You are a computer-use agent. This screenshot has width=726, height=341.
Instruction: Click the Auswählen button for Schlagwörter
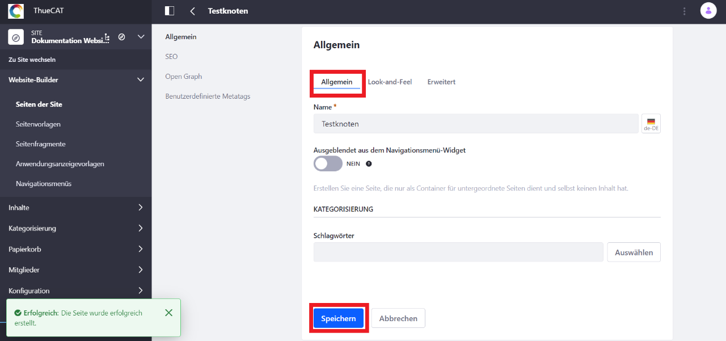[634, 252]
